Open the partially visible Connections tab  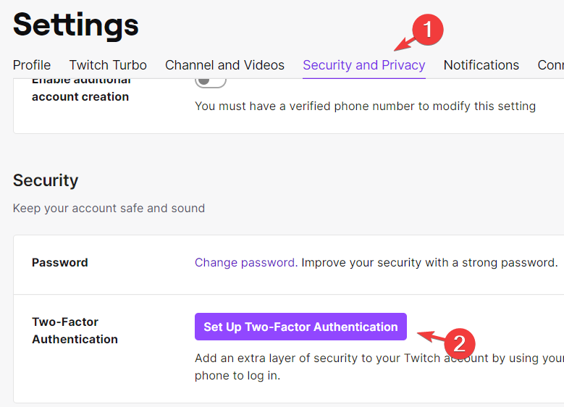(x=551, y=65)
